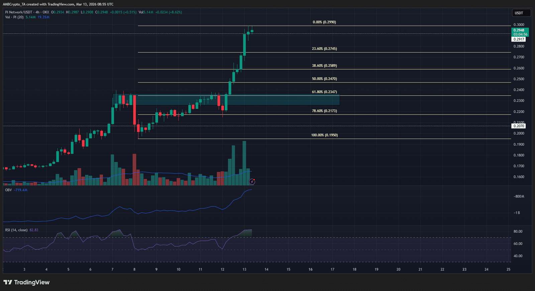Click date 13 on the time axis
This screenshot has width=535, height=291.
click(244, 269)
